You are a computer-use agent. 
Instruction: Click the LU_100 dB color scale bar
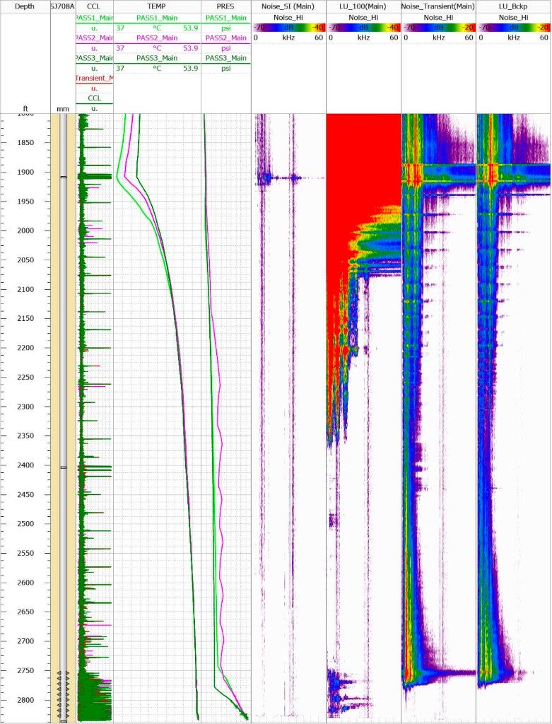[x=363, y=28]
